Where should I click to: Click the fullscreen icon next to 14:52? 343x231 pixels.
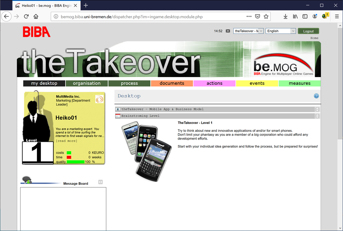228,31
